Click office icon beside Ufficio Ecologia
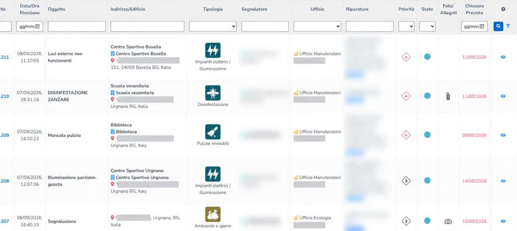The height and width of the screenshot is (231, 517). [x=296, y=218]
